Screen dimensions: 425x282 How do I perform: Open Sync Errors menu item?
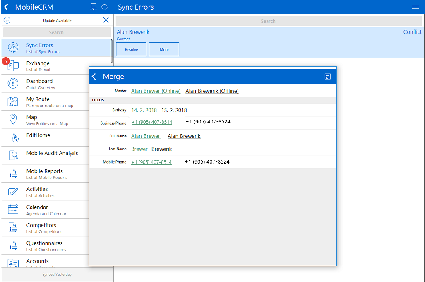tap(56, 48)
